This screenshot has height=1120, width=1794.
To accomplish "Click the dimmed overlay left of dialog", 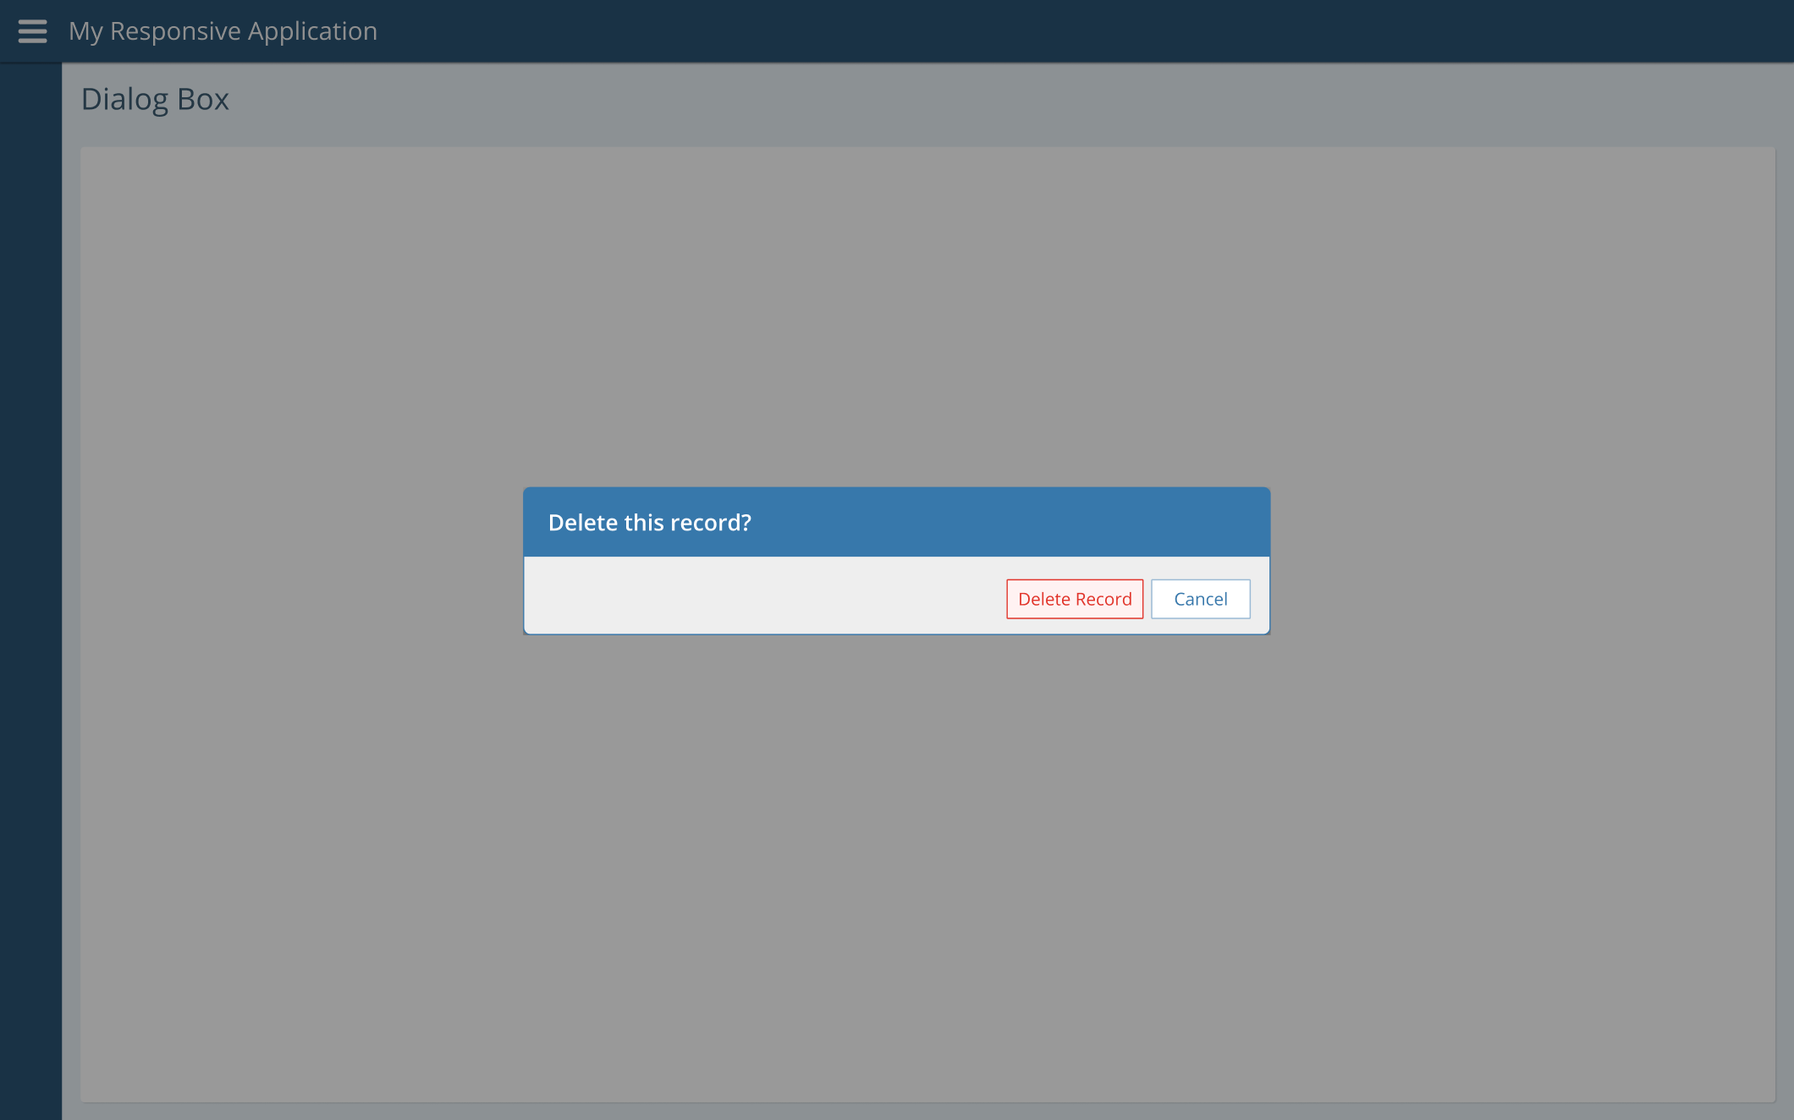I will pos(296,558).
